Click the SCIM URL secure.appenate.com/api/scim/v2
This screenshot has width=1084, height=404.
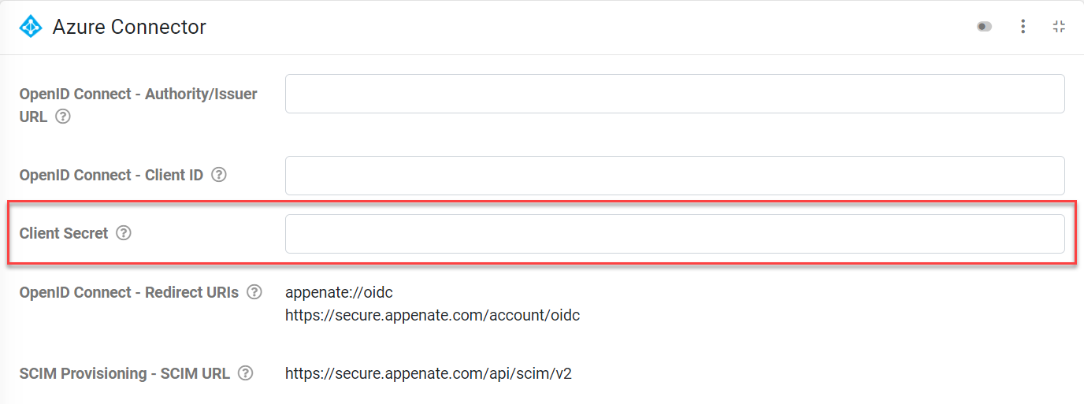click(x=428, y=373)
